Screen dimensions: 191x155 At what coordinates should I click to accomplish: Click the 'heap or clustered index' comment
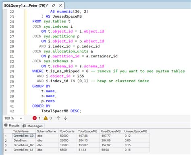coord(123,81)
